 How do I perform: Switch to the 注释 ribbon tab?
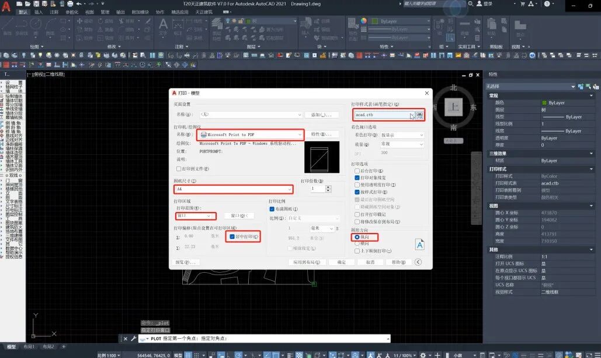pos(54,12)
